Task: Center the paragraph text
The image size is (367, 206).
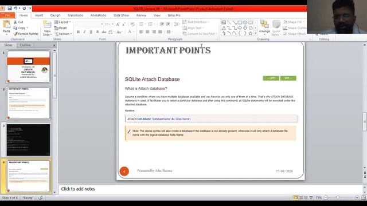Action: click(147, 32)
